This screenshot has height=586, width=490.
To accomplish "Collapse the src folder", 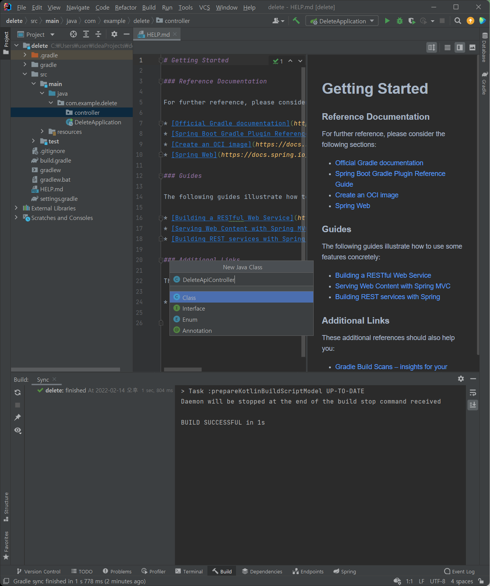I will tap(25, 74).
